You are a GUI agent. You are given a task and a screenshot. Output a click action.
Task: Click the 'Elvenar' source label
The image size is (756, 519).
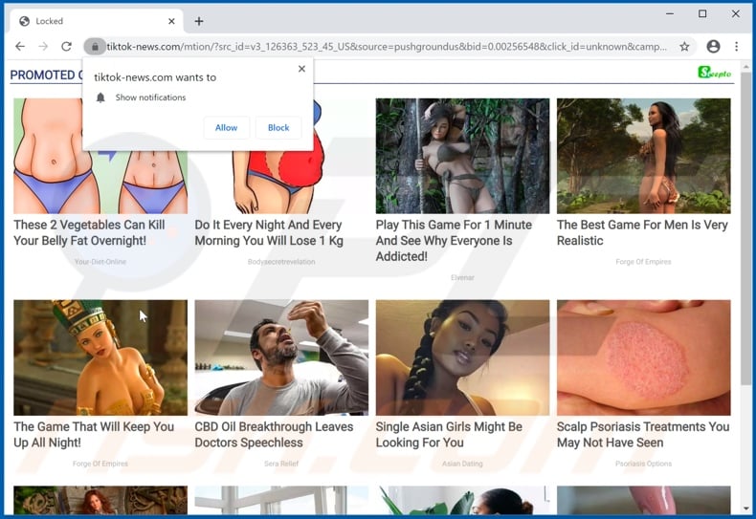pos(462,278)
